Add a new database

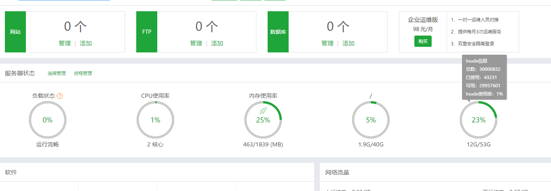point(348,43)
